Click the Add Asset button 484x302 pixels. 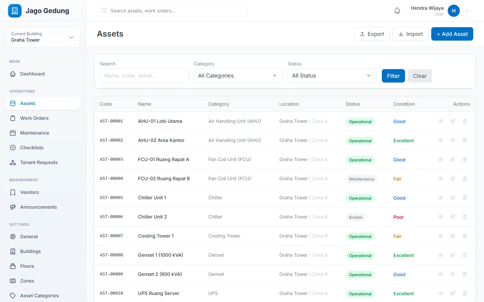point(452,34)
